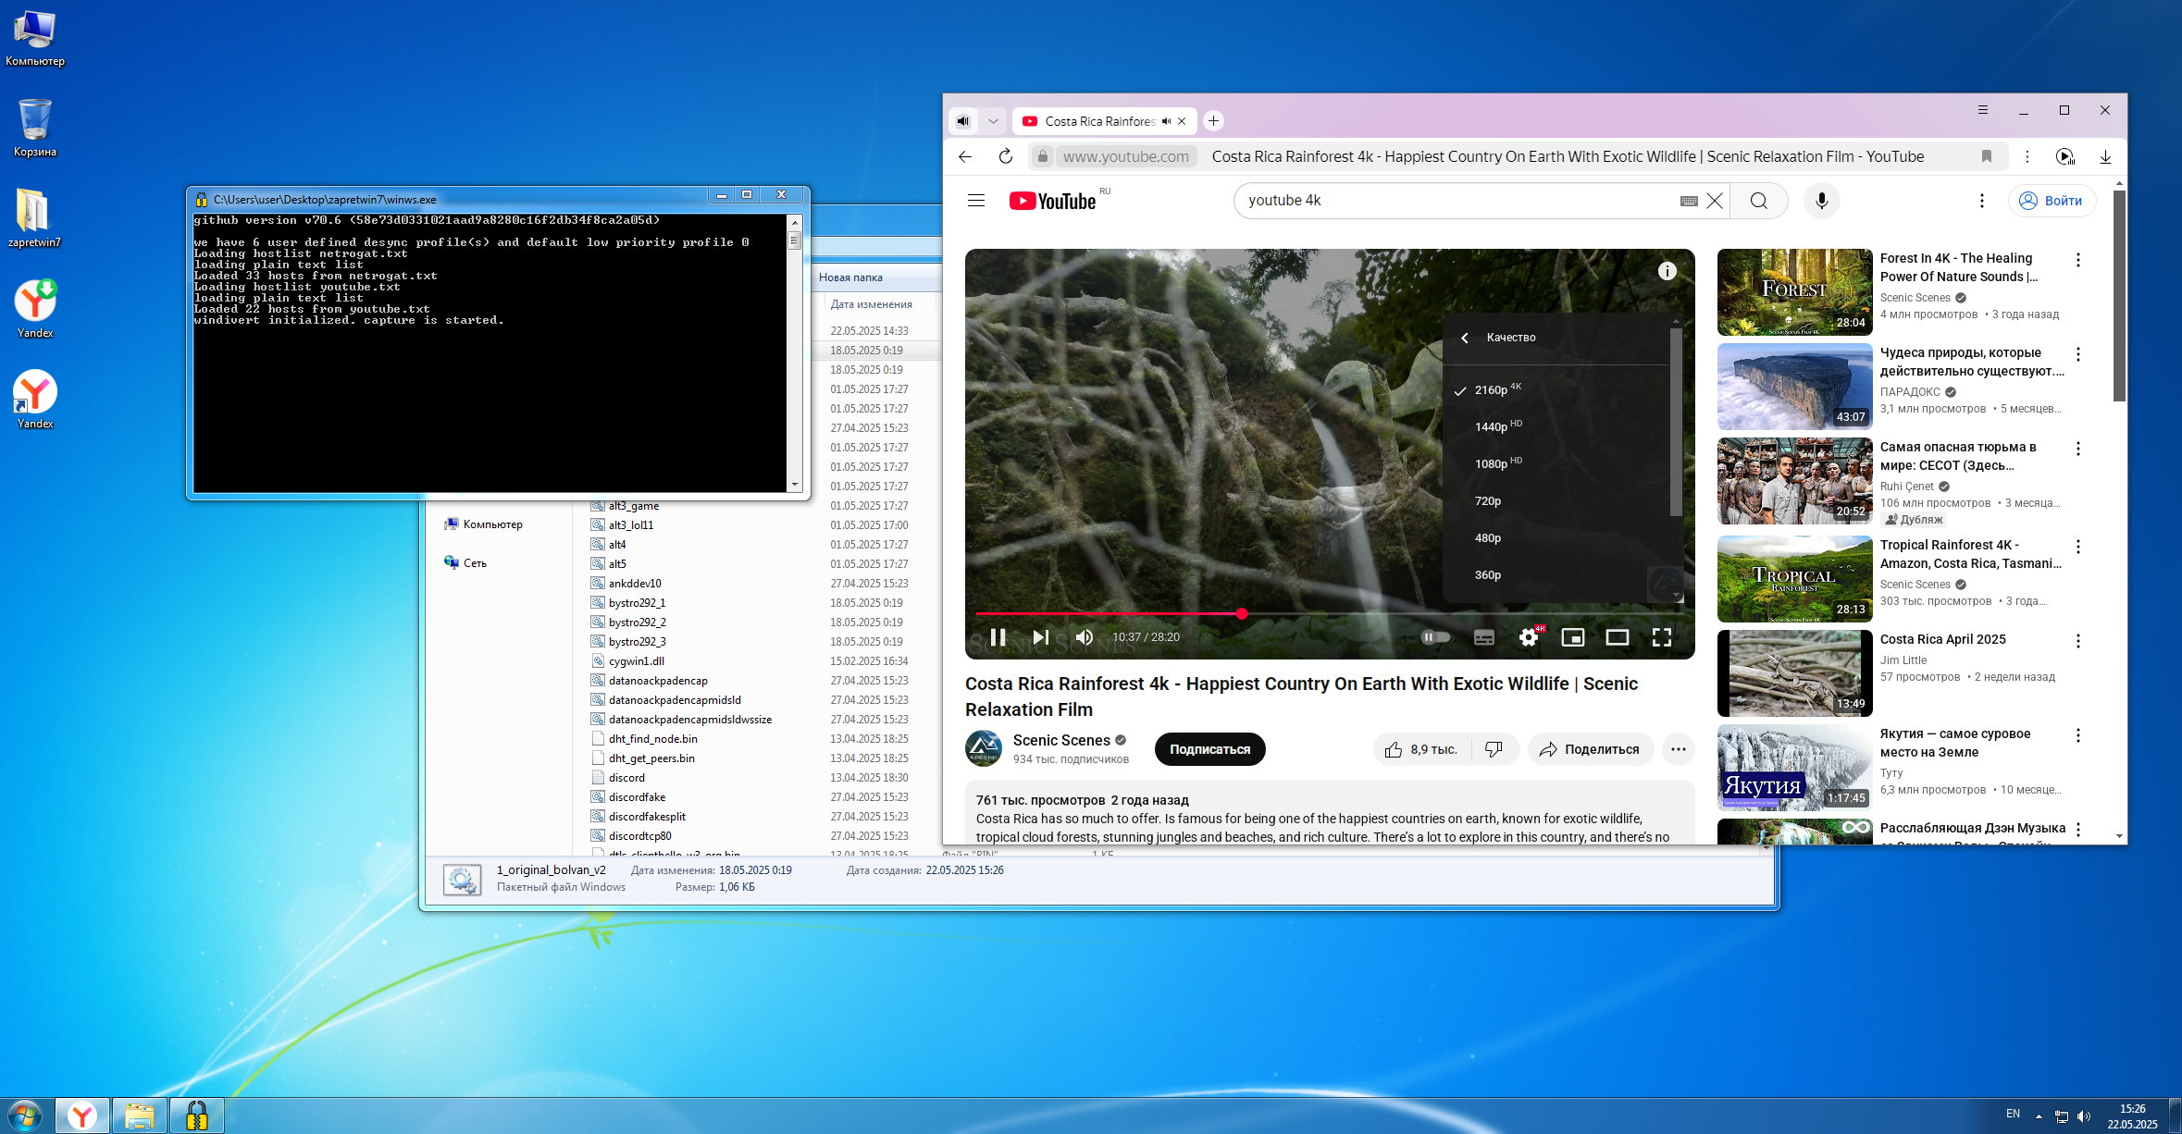2182x1134 pixels.
Task: Pause the YouTube video
Action: click(998, 637)
